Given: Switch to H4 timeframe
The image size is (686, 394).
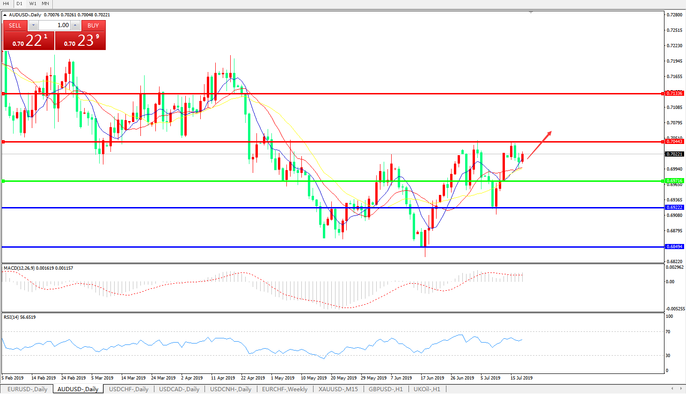Looking at the screenshot, I should [x=6, y=3].
